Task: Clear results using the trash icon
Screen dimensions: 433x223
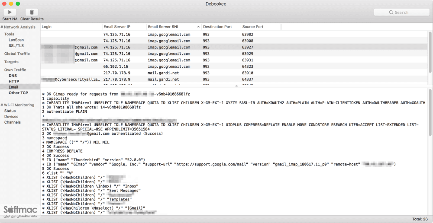Action: [32, 12]
